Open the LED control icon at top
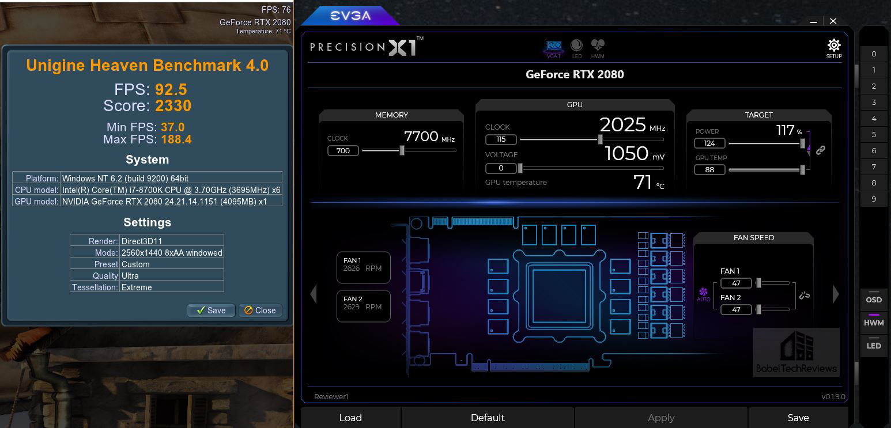Screen dimensions: 891x428 click(x=576, y=48)
